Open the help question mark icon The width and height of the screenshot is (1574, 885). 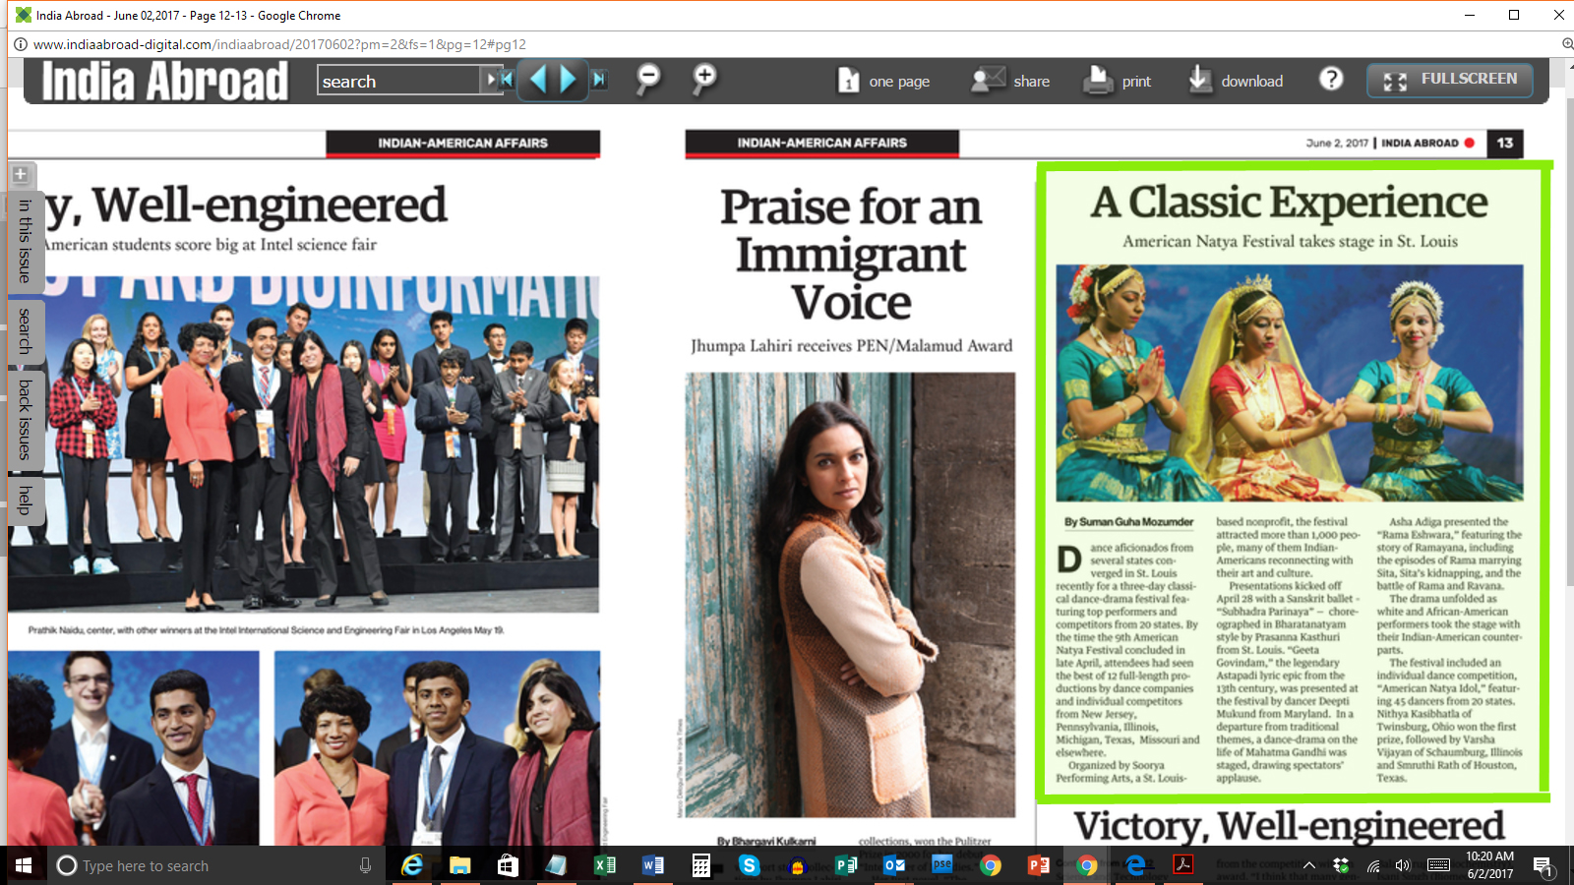pos(1331,79)
